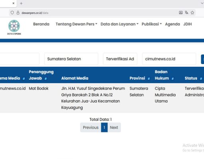Sort by Status column icon
The height and width of the screenshot is (159, 204).
click(201, 79)
